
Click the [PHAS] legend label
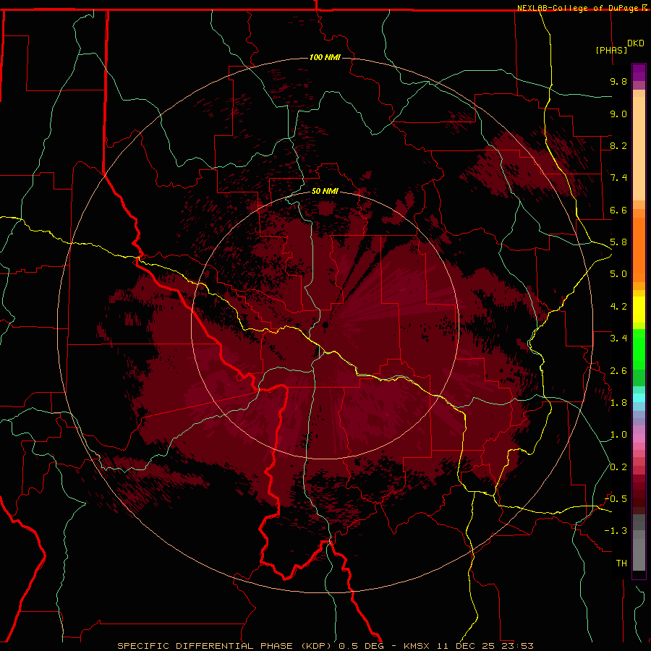click(611, 50)
